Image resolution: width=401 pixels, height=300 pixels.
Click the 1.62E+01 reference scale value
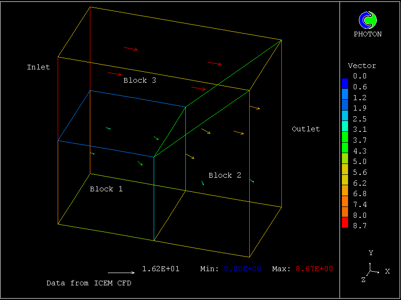tap(161, 269)
